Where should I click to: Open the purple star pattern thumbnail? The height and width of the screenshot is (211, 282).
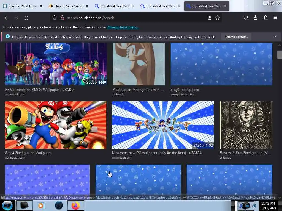(x=47, y=180)
